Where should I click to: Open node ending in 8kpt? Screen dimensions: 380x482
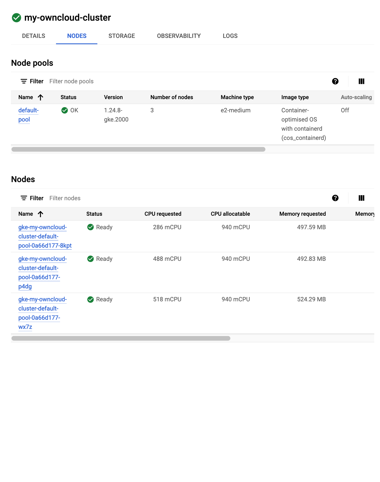tap(45, 236)
